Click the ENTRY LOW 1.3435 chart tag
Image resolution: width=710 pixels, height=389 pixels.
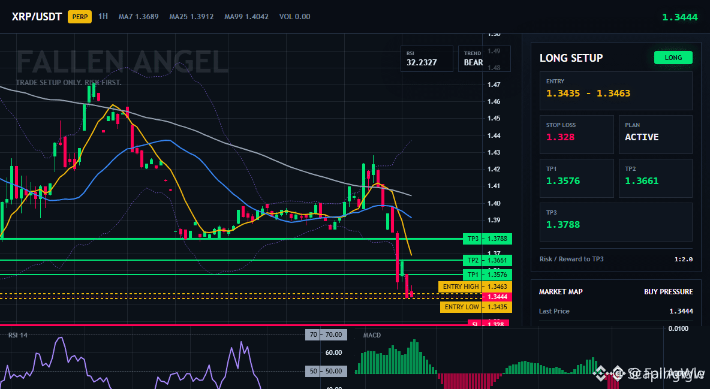[476, 307]
